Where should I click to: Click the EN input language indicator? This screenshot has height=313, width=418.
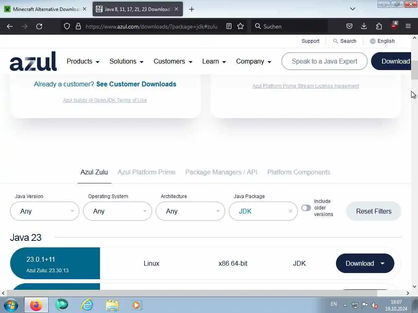pos(334,304)
